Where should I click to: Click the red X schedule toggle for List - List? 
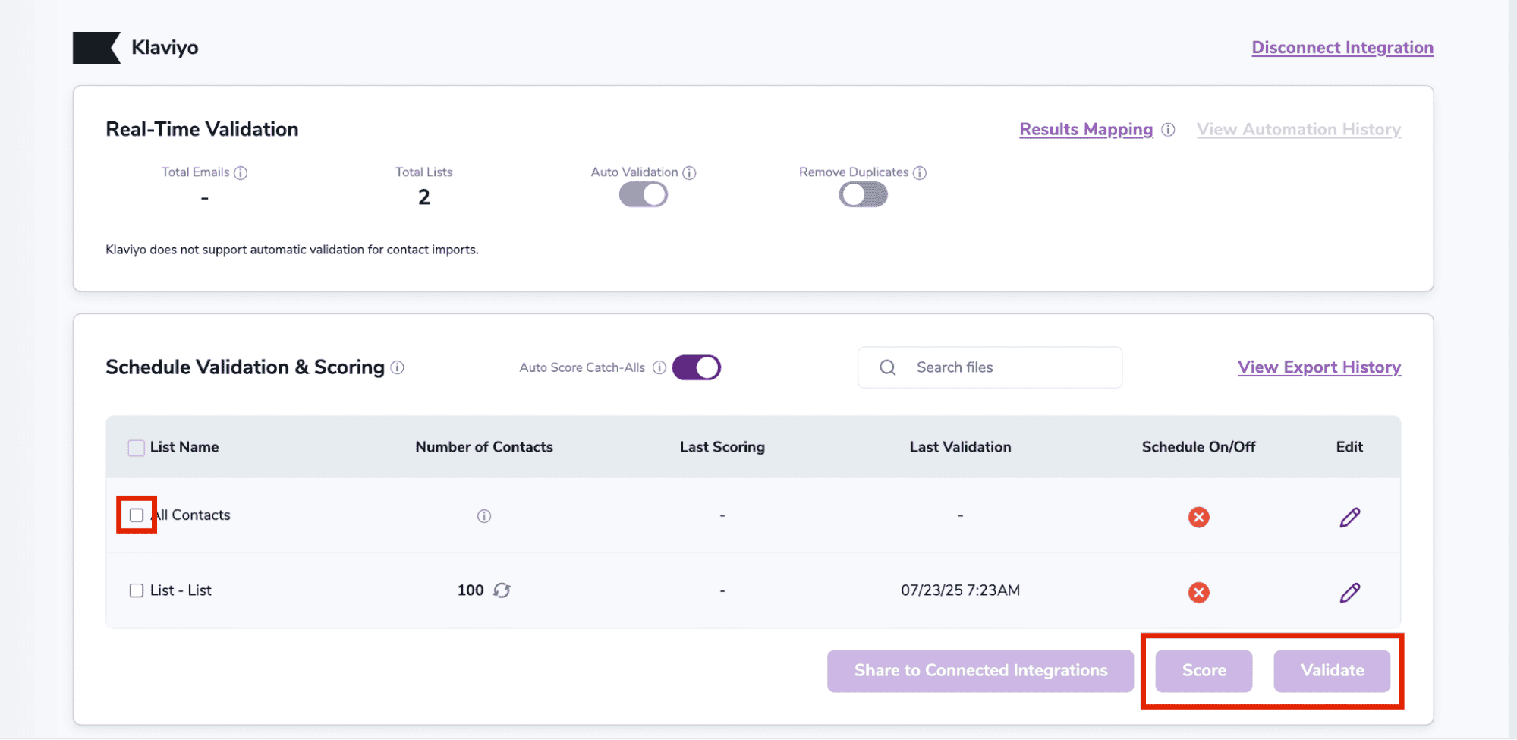pyautogui.click(x=1198, y=593)
